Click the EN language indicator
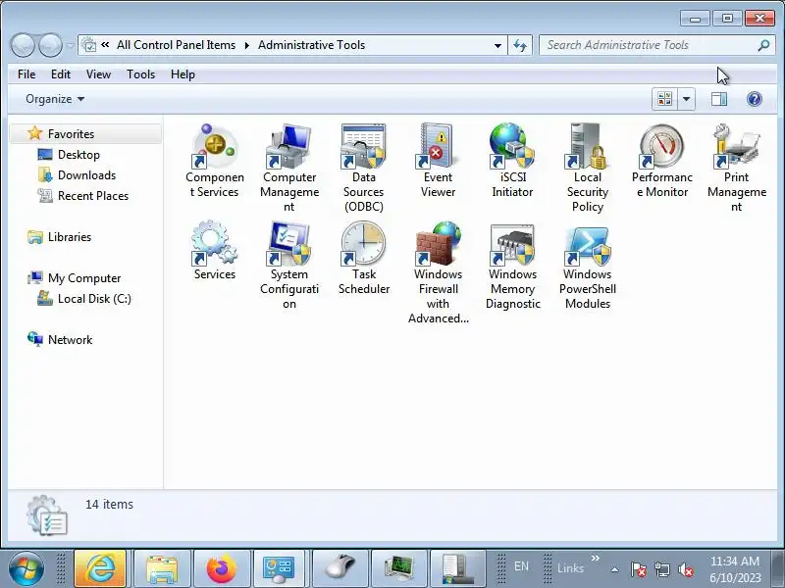The width and height of the screenshot is (785, 588). click(x=521, y=566)
